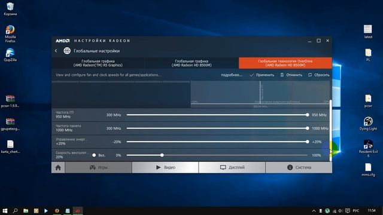Select the karta_chert file desktop icon
383x215 pixels.
pos(10,147)
